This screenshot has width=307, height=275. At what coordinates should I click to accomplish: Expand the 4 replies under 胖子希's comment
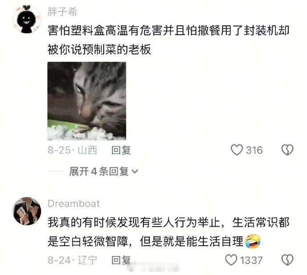point(104,171)
